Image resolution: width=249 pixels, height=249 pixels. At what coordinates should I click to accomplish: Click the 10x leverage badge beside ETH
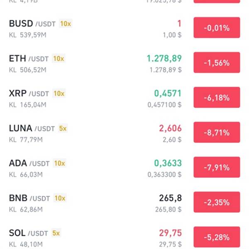point(59,59)
